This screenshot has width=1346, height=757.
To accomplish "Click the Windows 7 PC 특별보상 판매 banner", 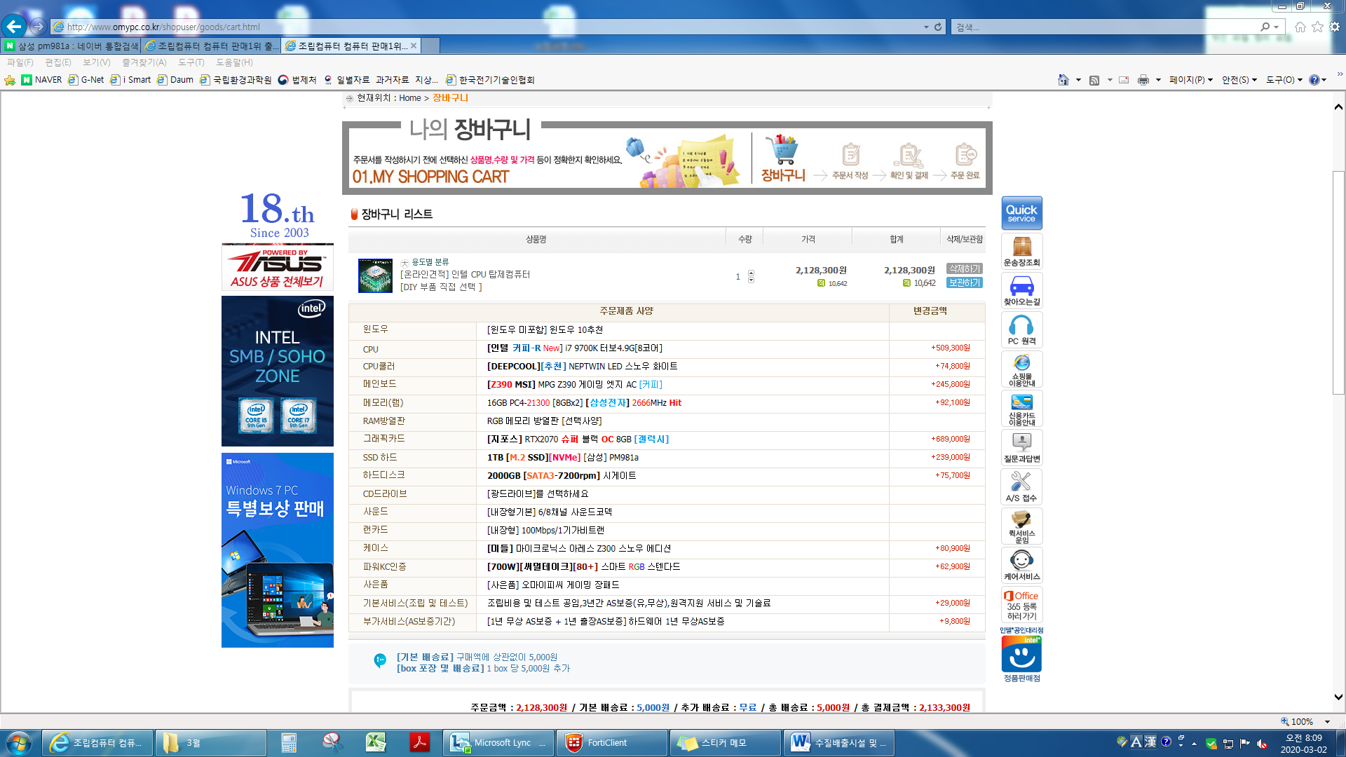I will click(x=278, y=550).
